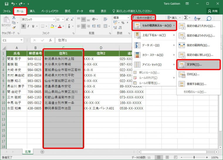Click the Wrap Text icon
This screenshot has height=160, width=223.
[x=105, y=19]
